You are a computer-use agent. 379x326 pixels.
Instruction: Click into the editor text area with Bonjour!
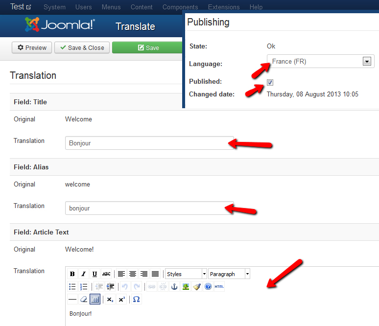pyautogui.click(x=222, y=315)
